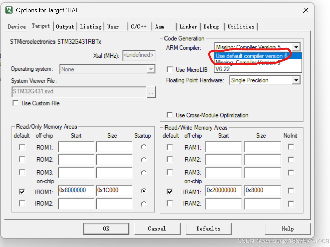
Task: Select the IROM1 Startup radio button
Action: 143,191
